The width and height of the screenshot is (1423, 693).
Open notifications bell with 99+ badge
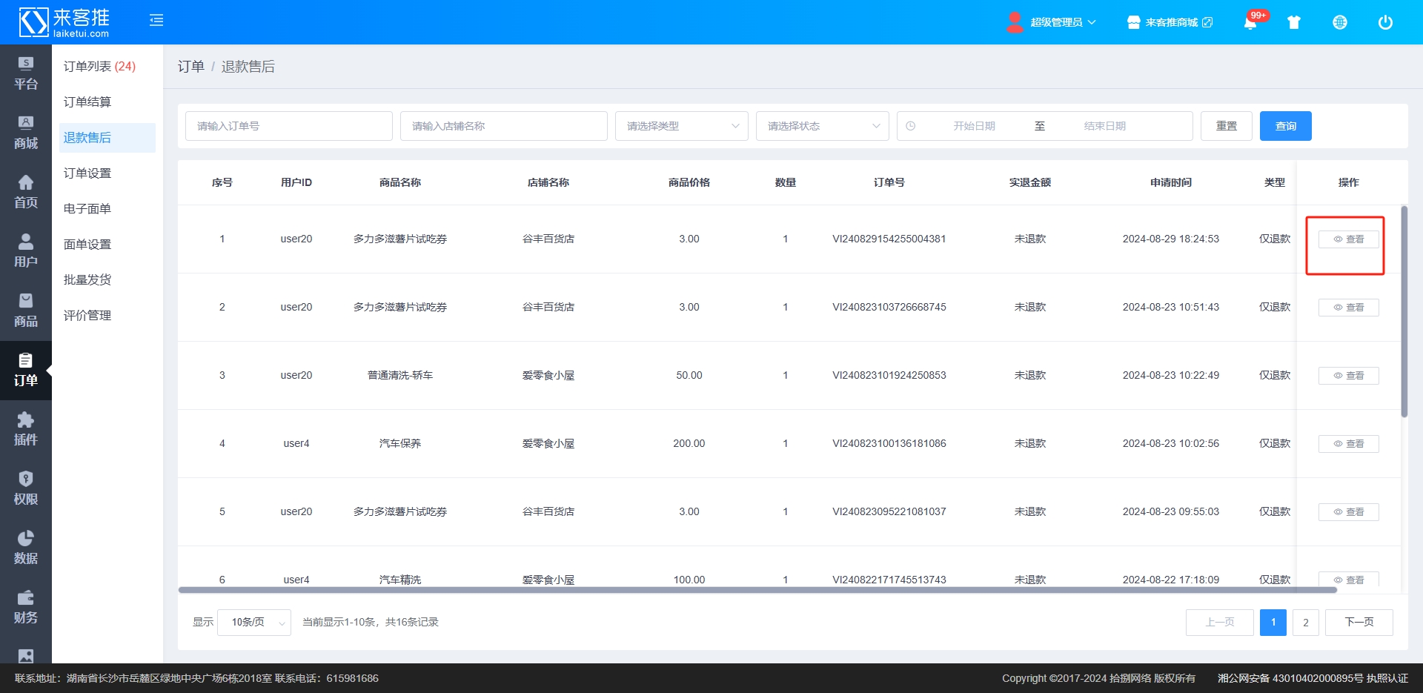pos(1250,22)
